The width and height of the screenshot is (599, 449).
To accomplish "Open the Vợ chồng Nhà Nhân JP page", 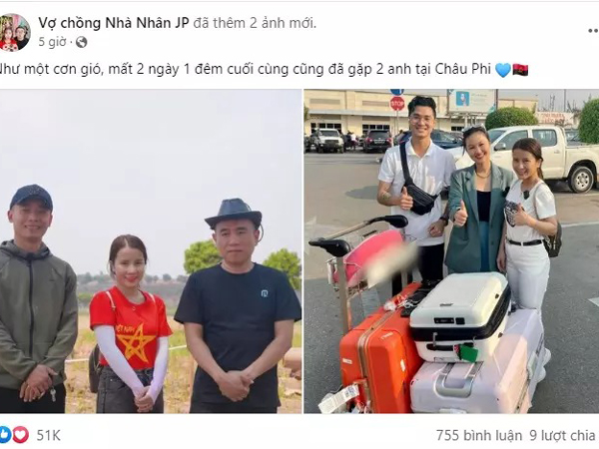I will click(x=114, y=23).
